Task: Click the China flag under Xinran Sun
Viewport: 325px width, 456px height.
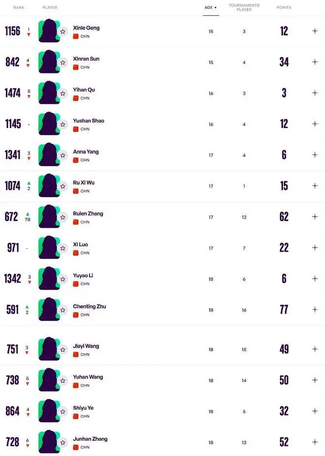Action: [76, 67]
